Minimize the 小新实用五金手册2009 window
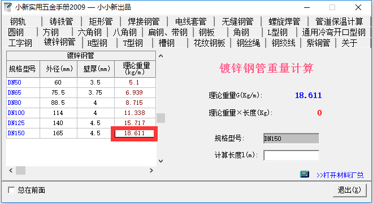 [307, 7]
